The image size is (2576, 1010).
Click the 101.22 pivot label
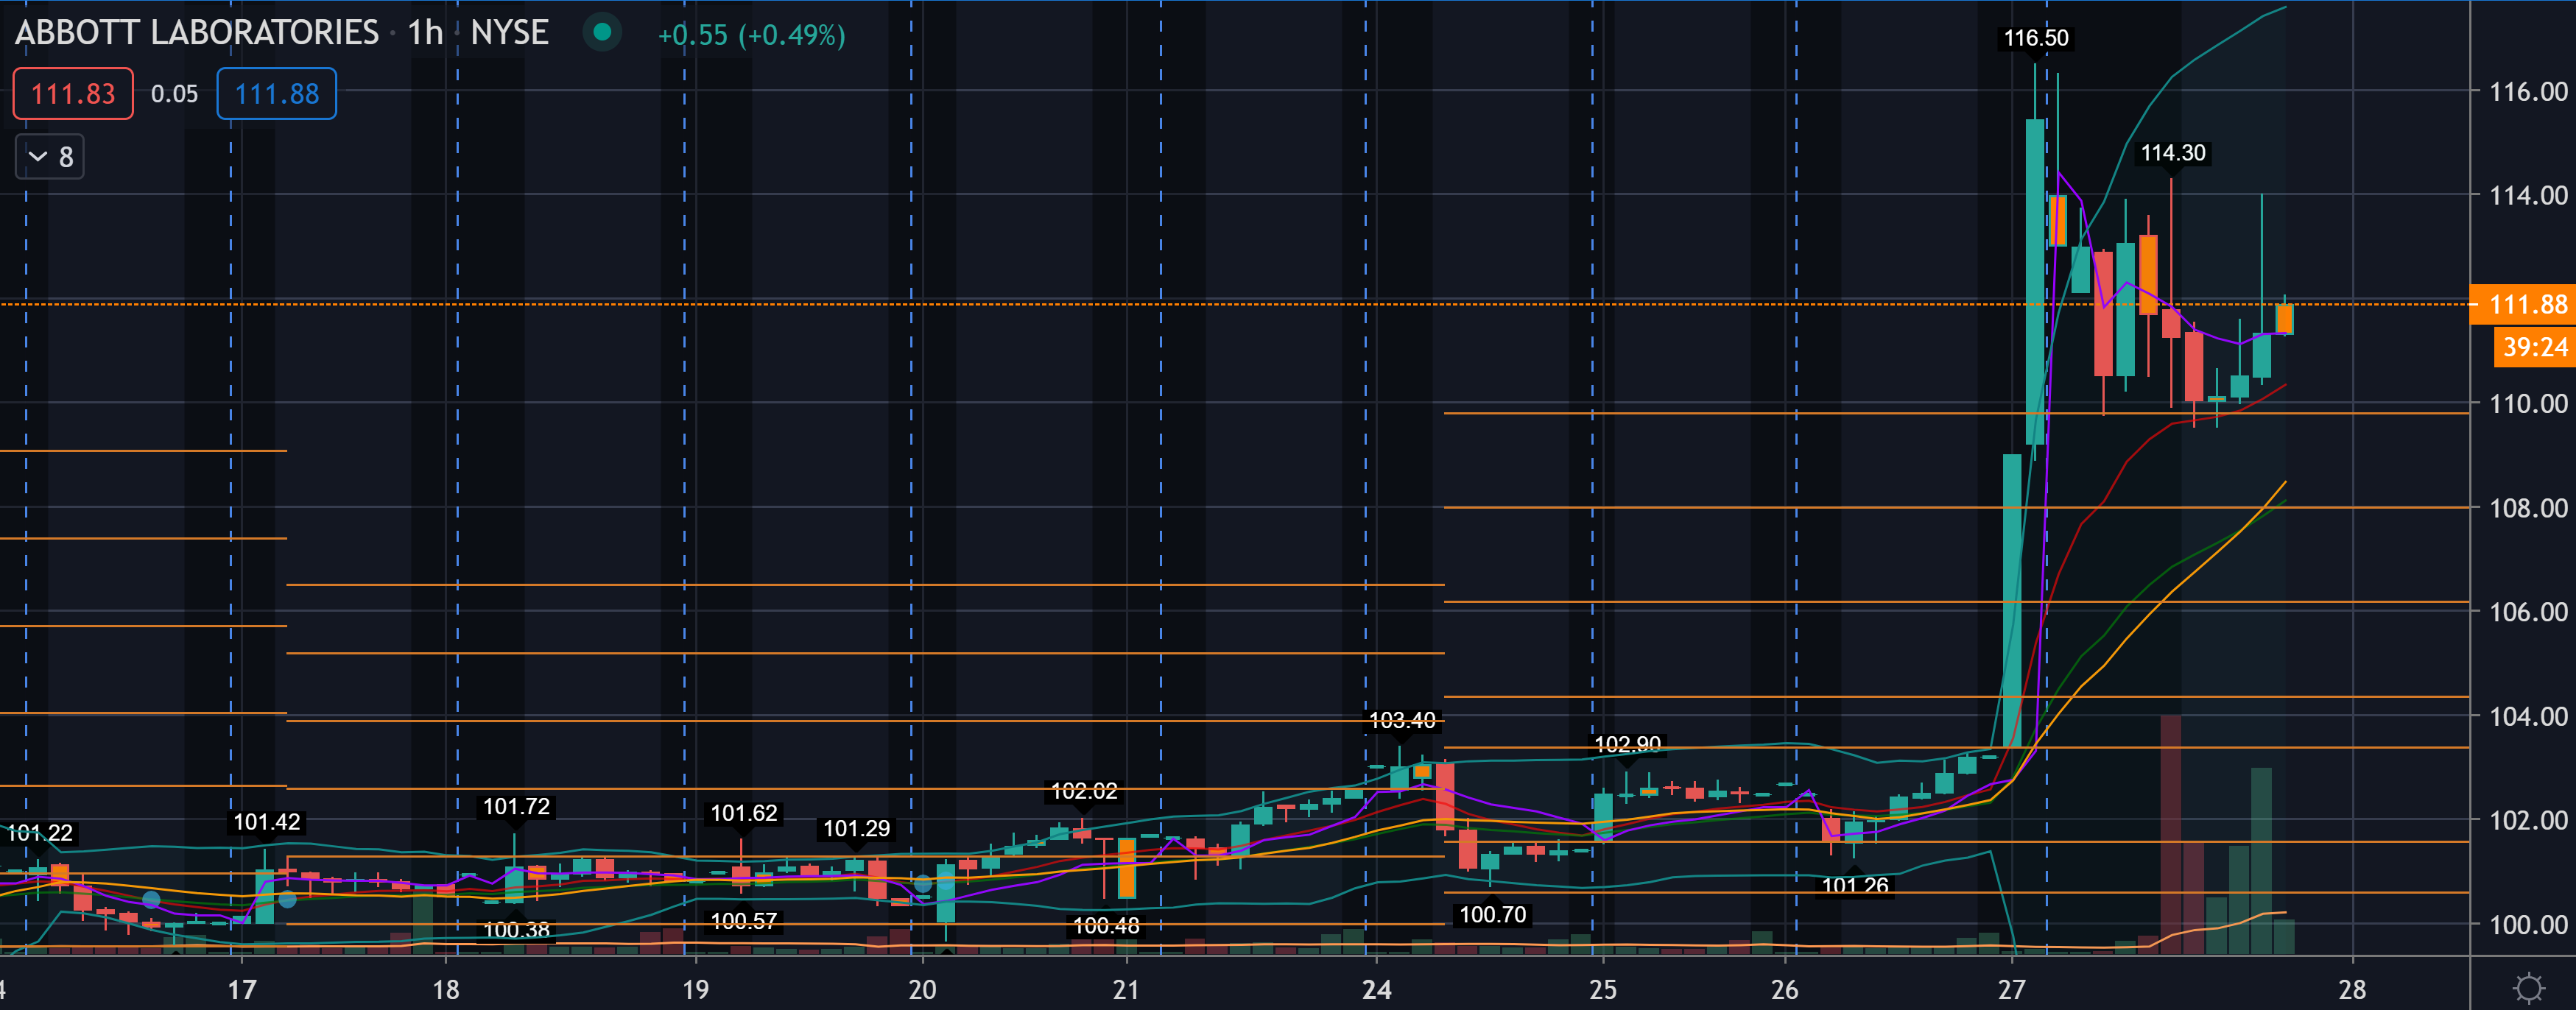[40, 833]
